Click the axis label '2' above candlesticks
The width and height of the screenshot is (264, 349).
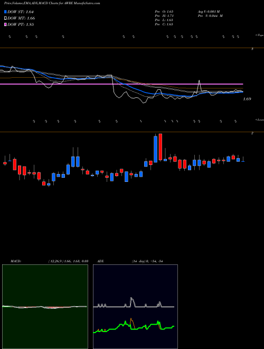click(x=252, y=133)
